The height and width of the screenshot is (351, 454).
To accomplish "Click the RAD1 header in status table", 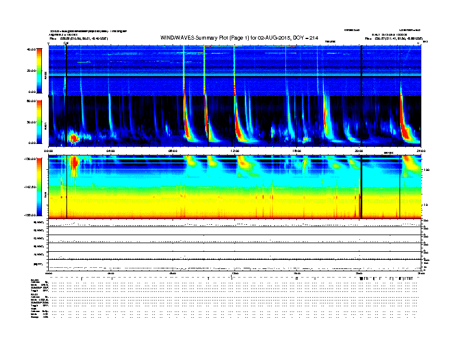I will [x=34, y=294].
